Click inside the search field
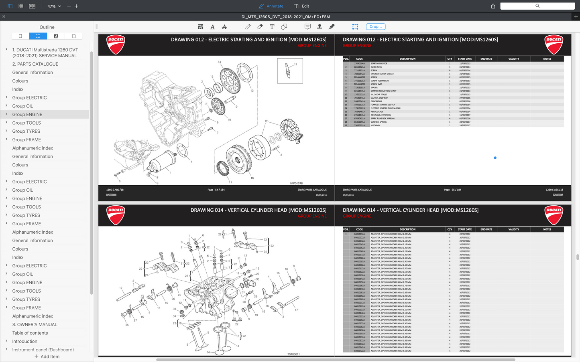Viewport: 580px width, 362px height. 537,6
